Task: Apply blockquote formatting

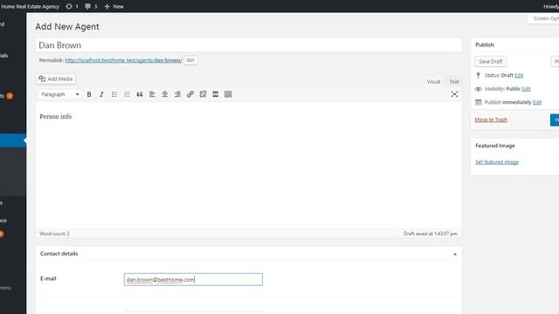Action: [140, 94]
